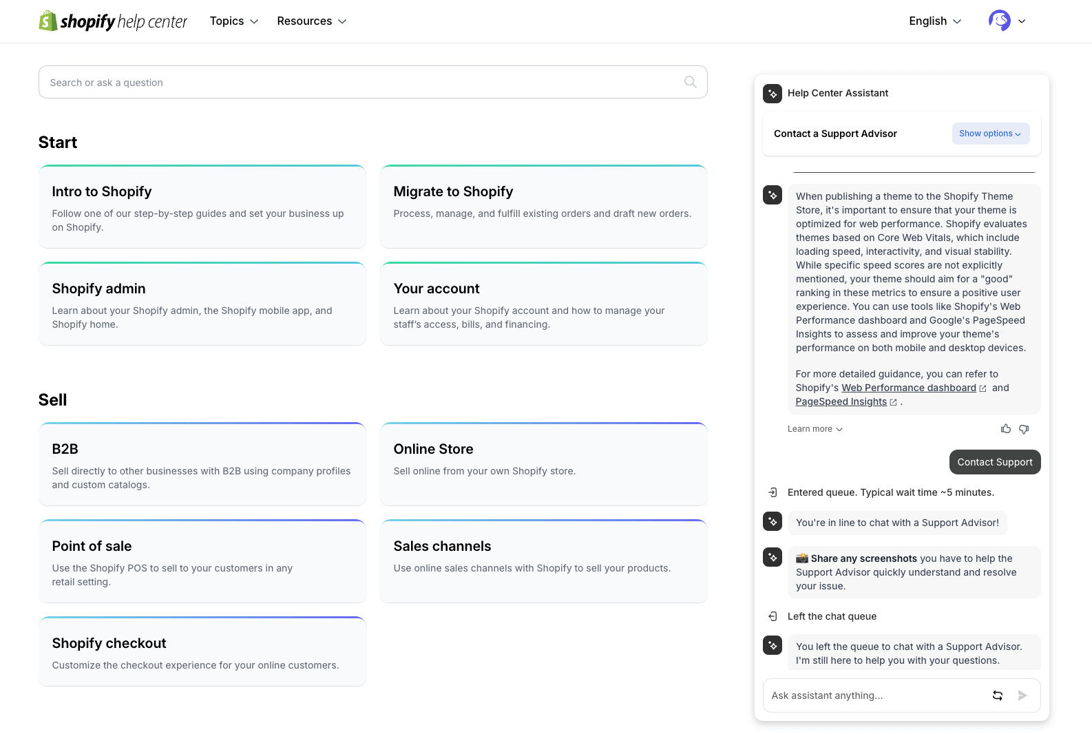Click the Shopify help center logo
Image resolution: width=1092 pixels, height=734 pixels.
[x=113, y=21]
